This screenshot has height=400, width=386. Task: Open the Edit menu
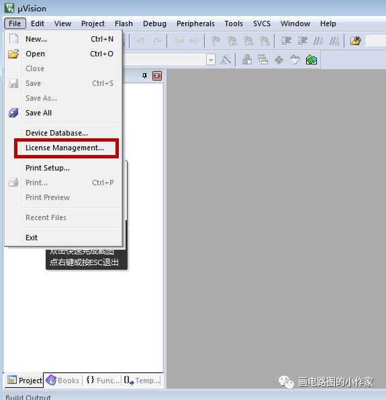38,23
